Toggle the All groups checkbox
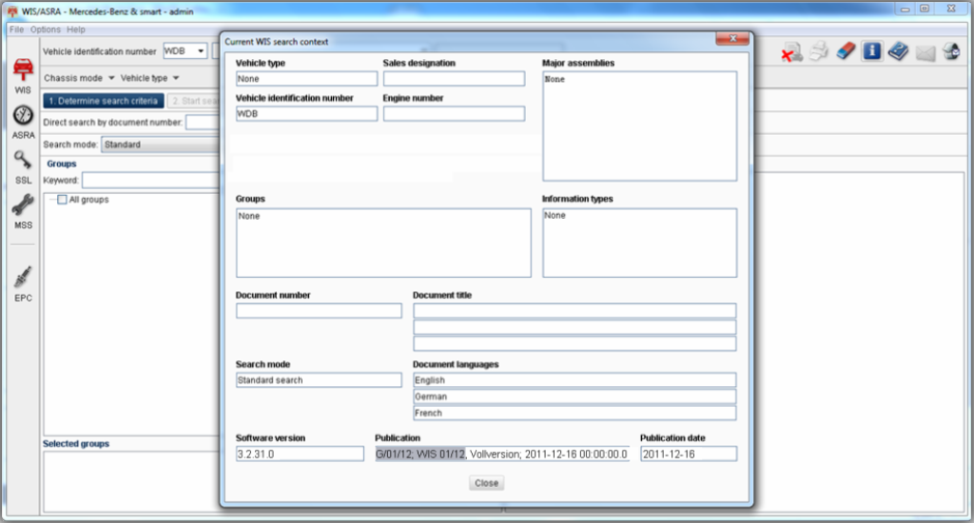974x523 pixels. (62, 200)
